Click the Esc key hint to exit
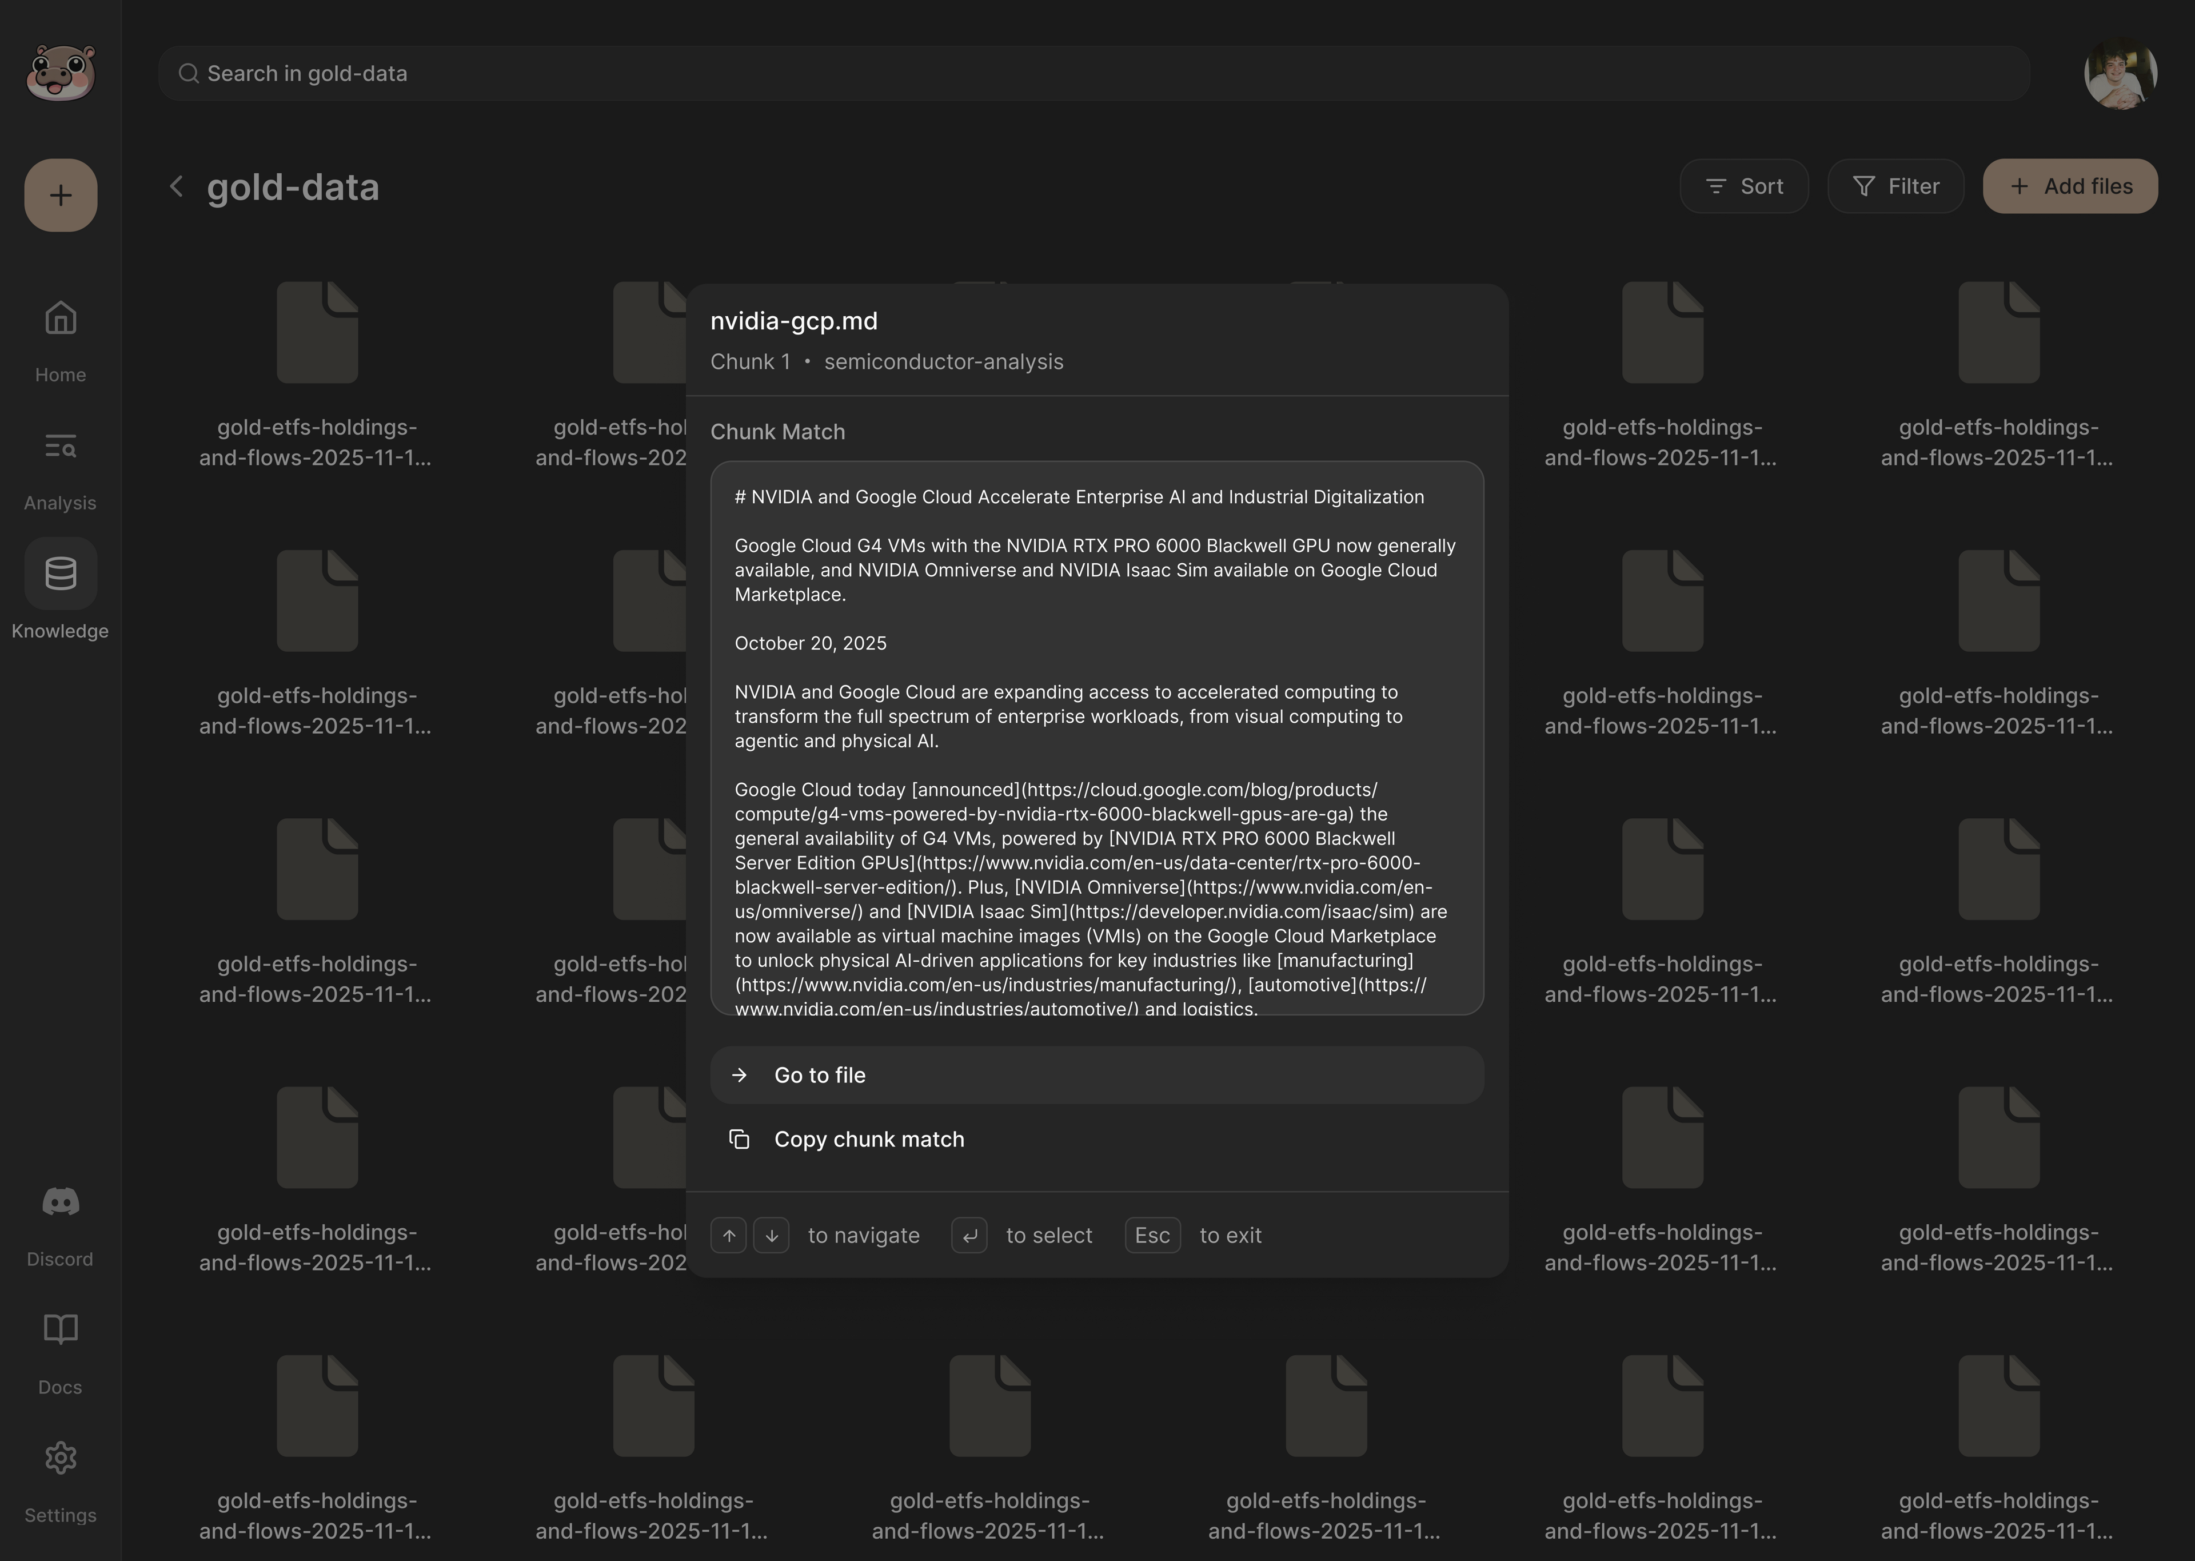2195x1561 pixels. [1152, 1235]
